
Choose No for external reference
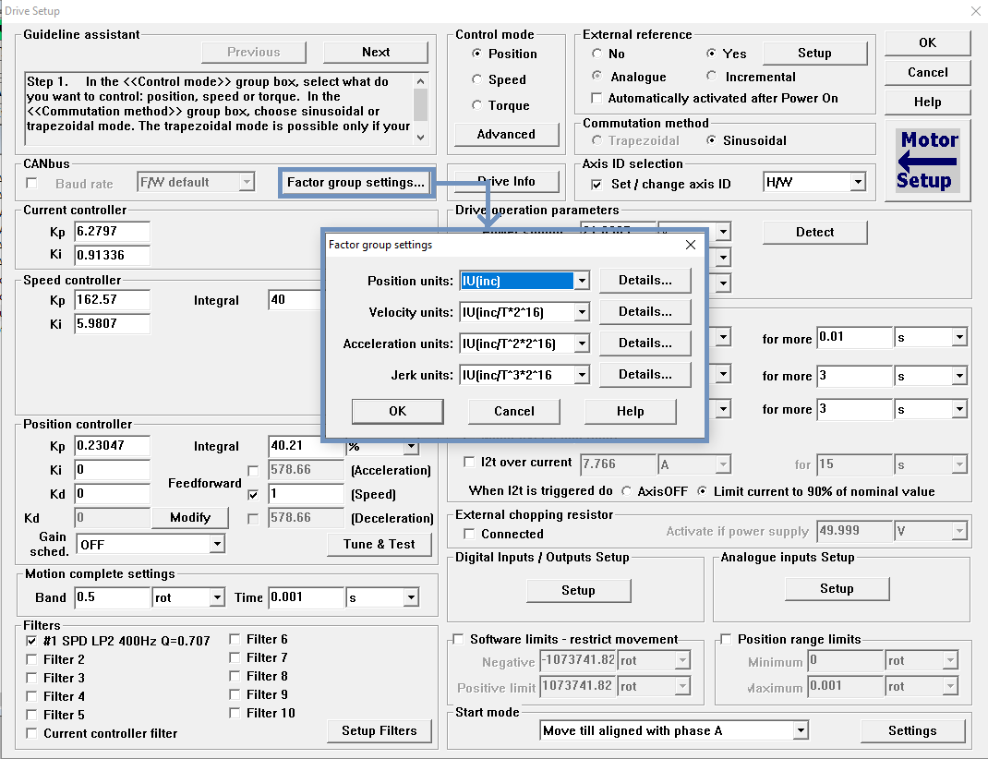coord(596,54)
